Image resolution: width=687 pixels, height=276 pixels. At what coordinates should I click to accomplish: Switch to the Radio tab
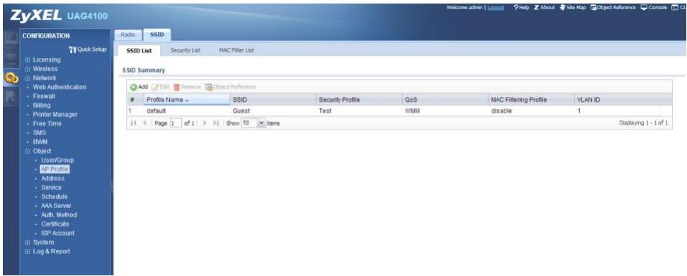128,35
